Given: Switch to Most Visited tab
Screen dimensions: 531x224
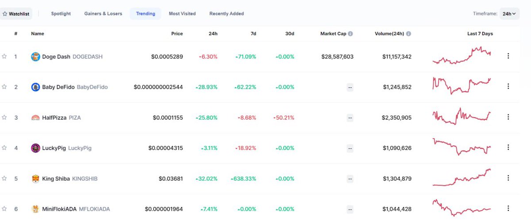Looking at the screenshot, I should [182, 14].
